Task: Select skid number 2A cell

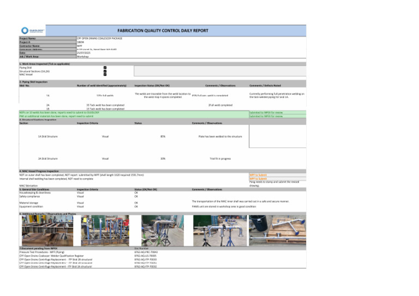Action: [x=48, y=105]
